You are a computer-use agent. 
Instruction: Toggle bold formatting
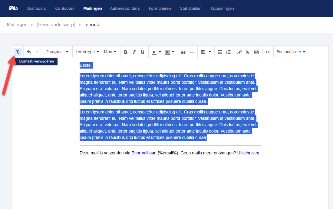coord(126,52)
